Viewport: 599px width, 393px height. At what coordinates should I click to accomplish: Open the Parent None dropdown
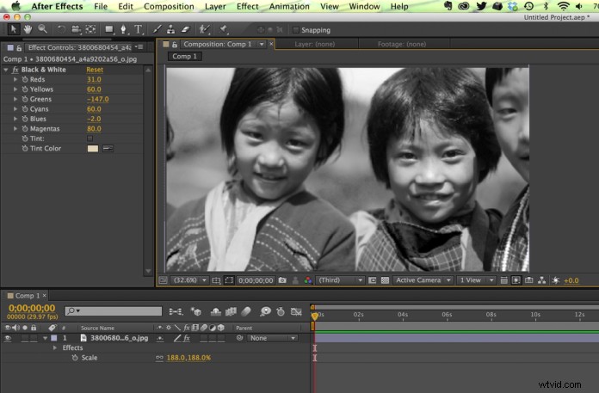[272, 339]
